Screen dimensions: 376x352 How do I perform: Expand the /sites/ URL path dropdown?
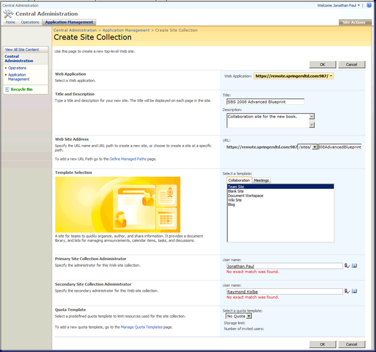[x=315, y=147]
